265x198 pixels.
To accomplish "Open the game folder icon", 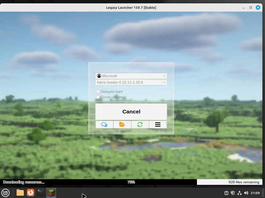I will click(122, 125).
